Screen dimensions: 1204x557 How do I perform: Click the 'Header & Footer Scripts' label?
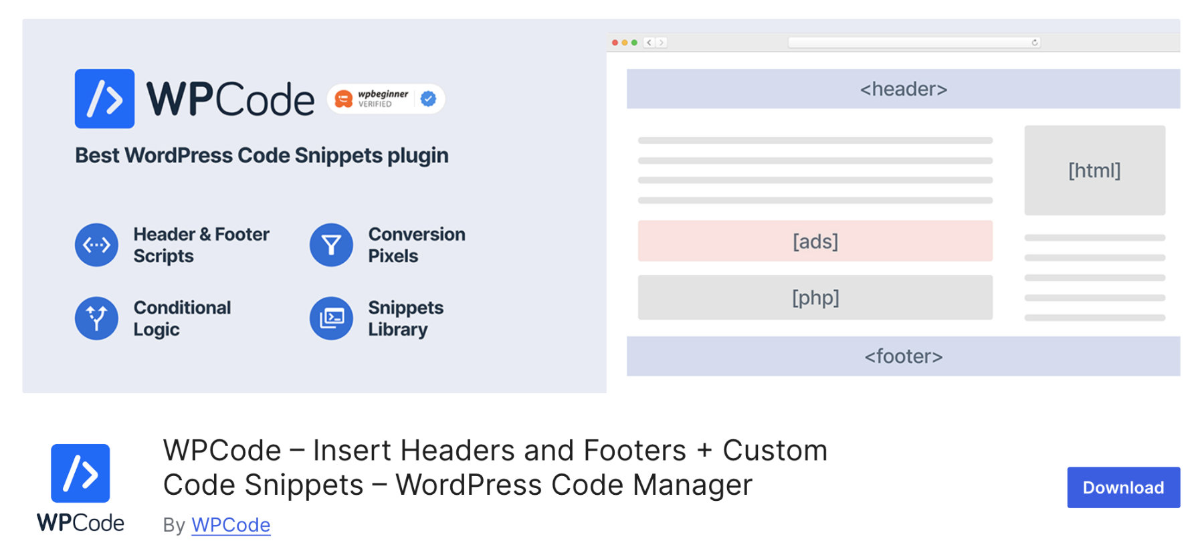pyautogui.click(x=201, y=245)
